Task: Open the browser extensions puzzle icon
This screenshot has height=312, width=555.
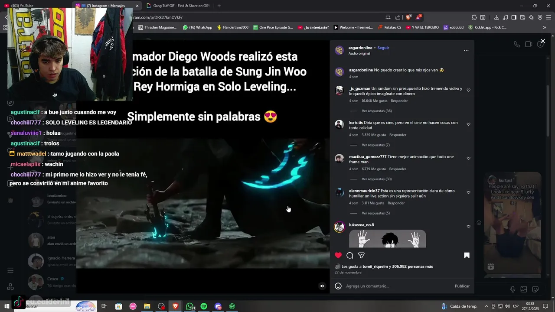Action: click(474, 17)
